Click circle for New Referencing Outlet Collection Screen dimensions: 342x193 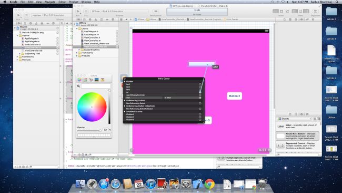200,109
